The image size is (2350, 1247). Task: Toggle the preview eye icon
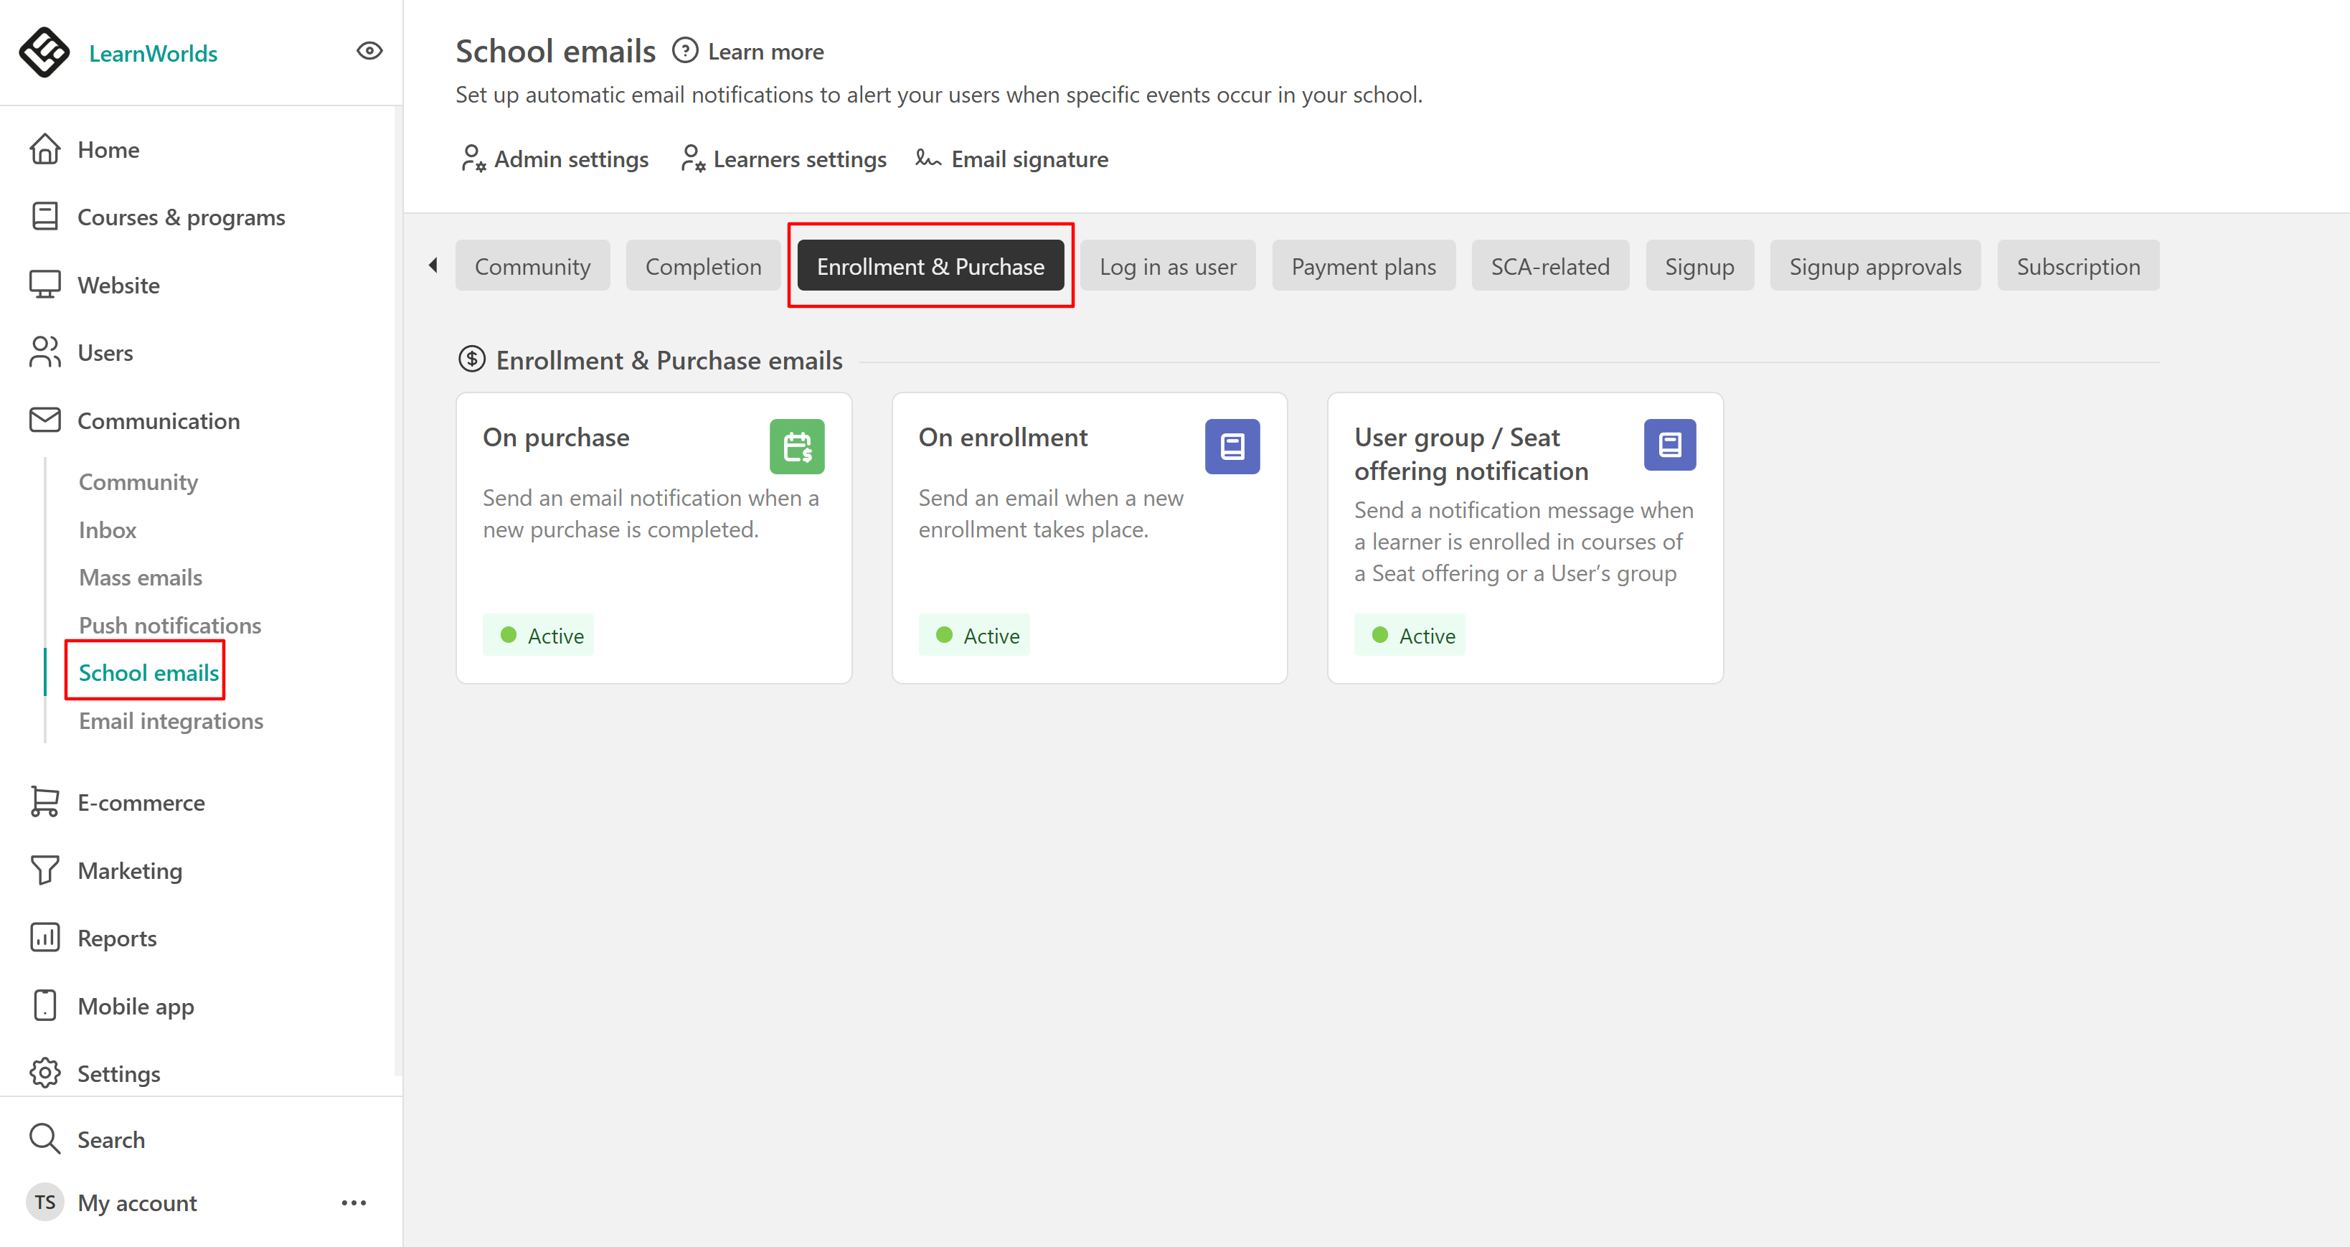(369, 51)
